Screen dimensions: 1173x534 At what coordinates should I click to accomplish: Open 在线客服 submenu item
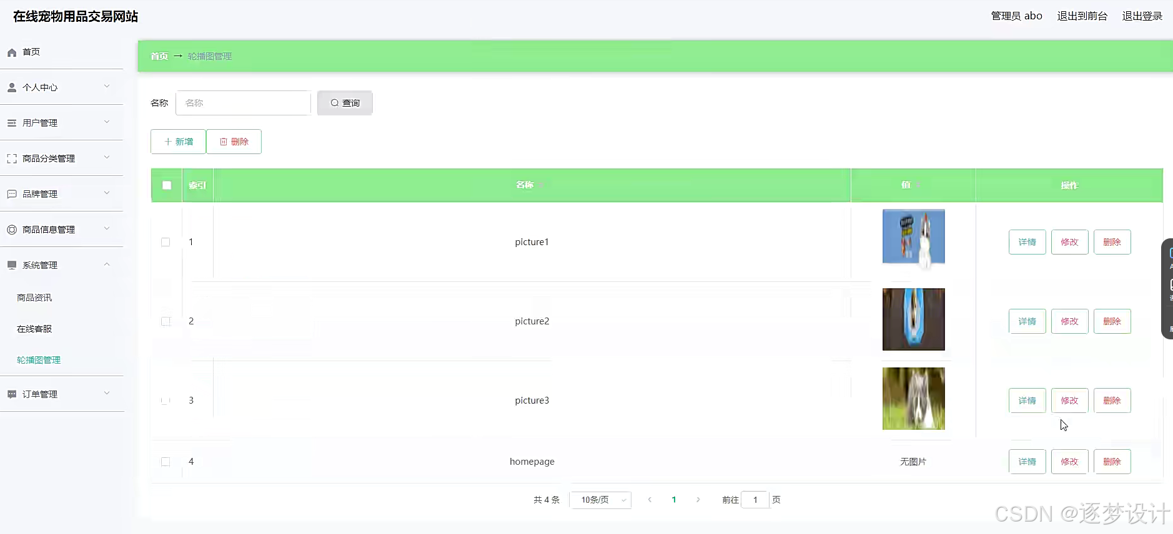point(34,329)
